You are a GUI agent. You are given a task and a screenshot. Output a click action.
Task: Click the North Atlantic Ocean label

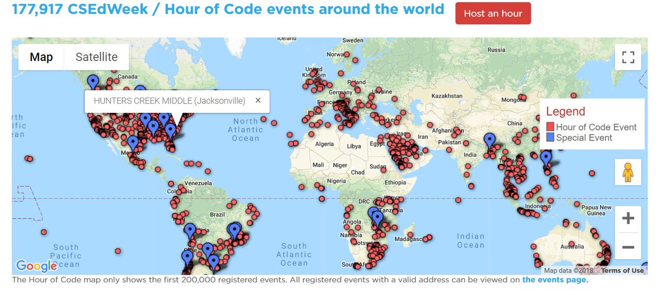click(x=245, y=129)
